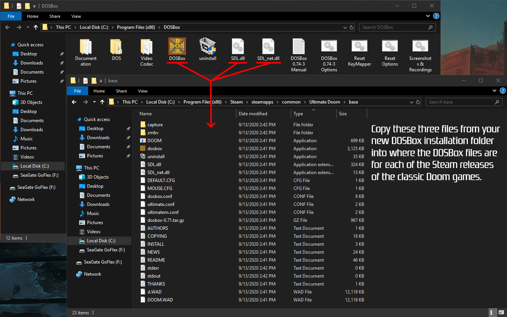
Task: Select the Video Codec folder
Action: coord(147,52)
